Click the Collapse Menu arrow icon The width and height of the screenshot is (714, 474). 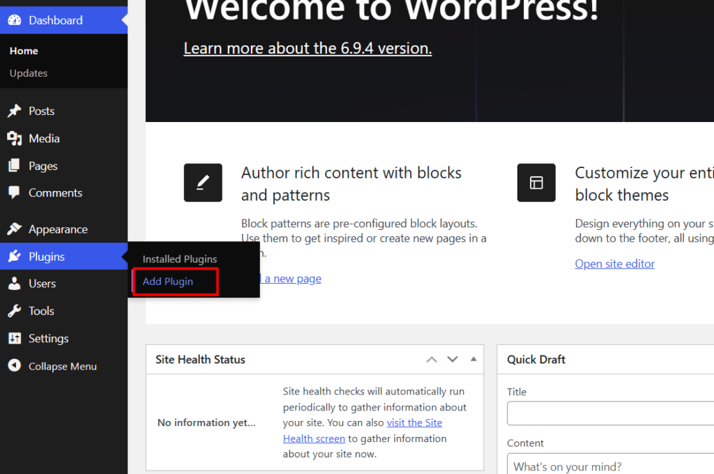pyautogui.click(x=15, y=366)
